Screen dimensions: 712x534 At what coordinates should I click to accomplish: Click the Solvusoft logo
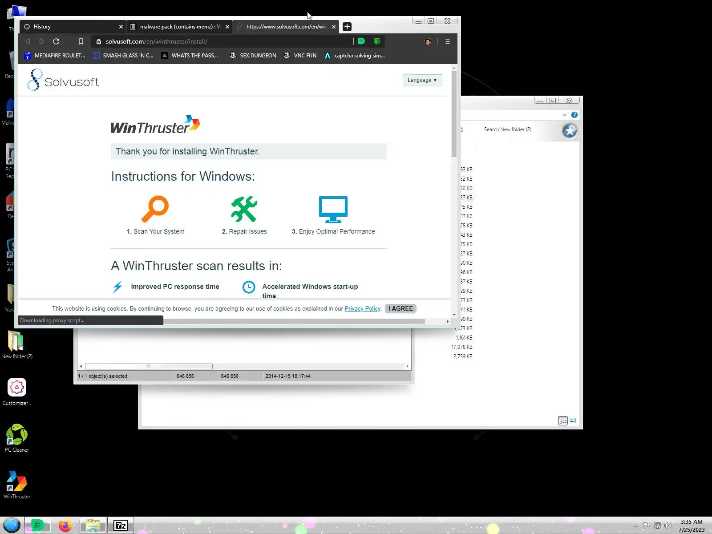63,80
